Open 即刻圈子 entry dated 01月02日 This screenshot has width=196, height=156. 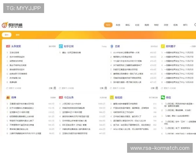tap(179, 78)
